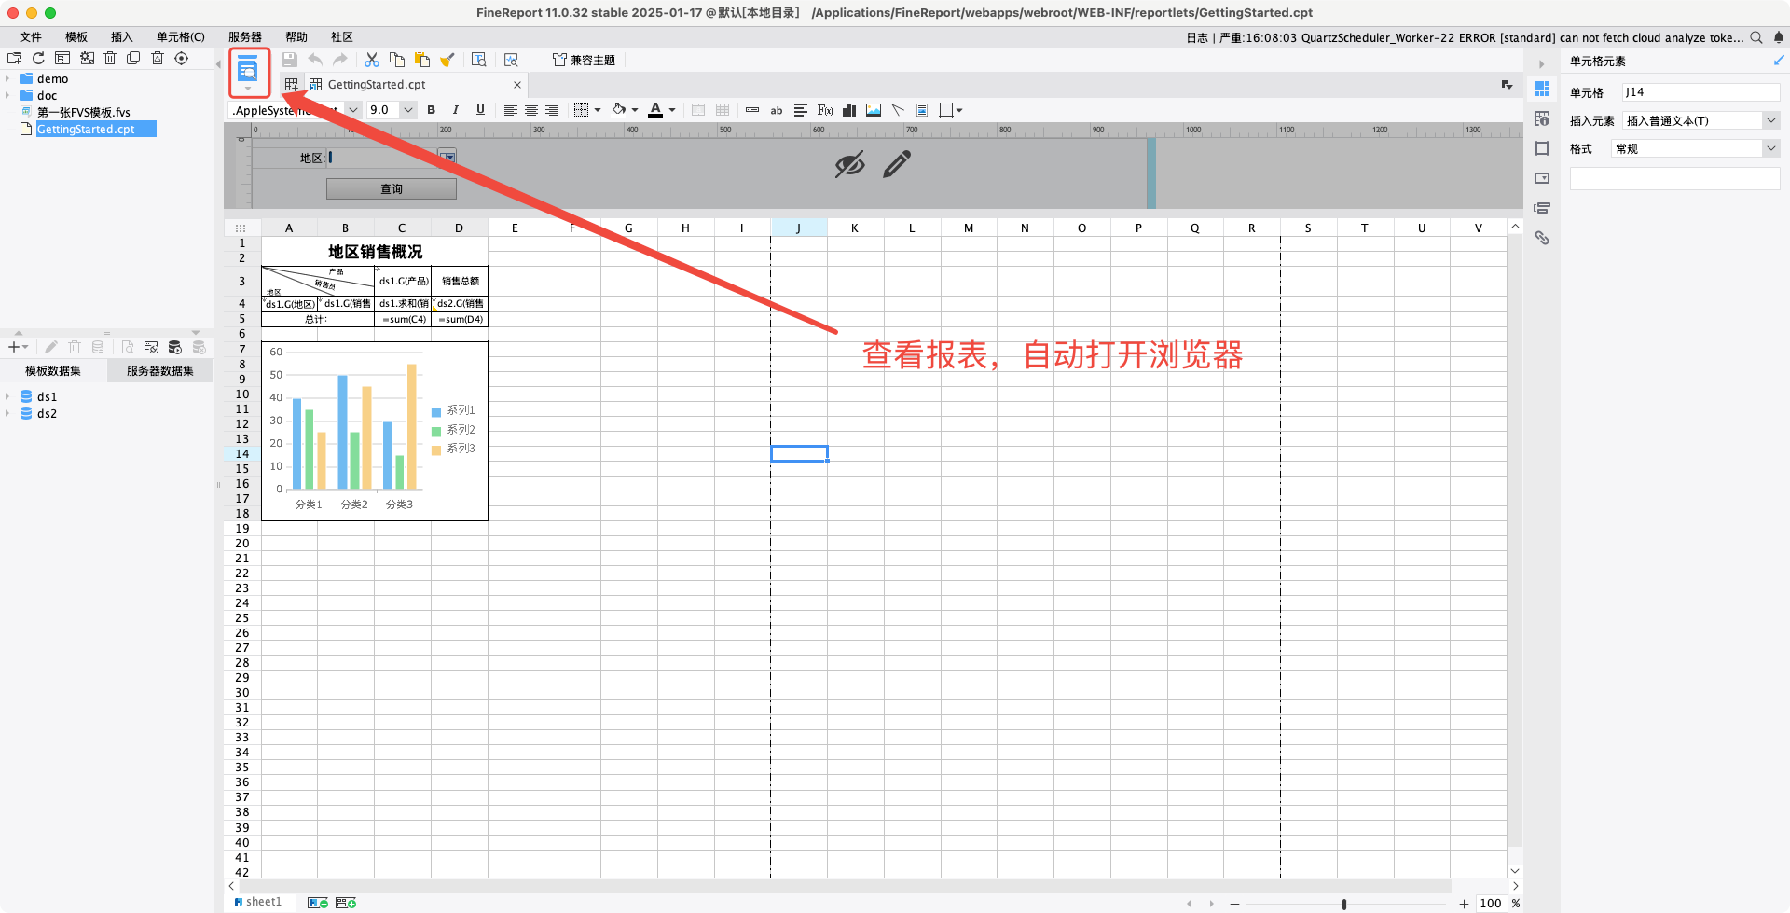Toggle bold formatting
Viewport: 1790px width, 913px height.
pos(431,110)
